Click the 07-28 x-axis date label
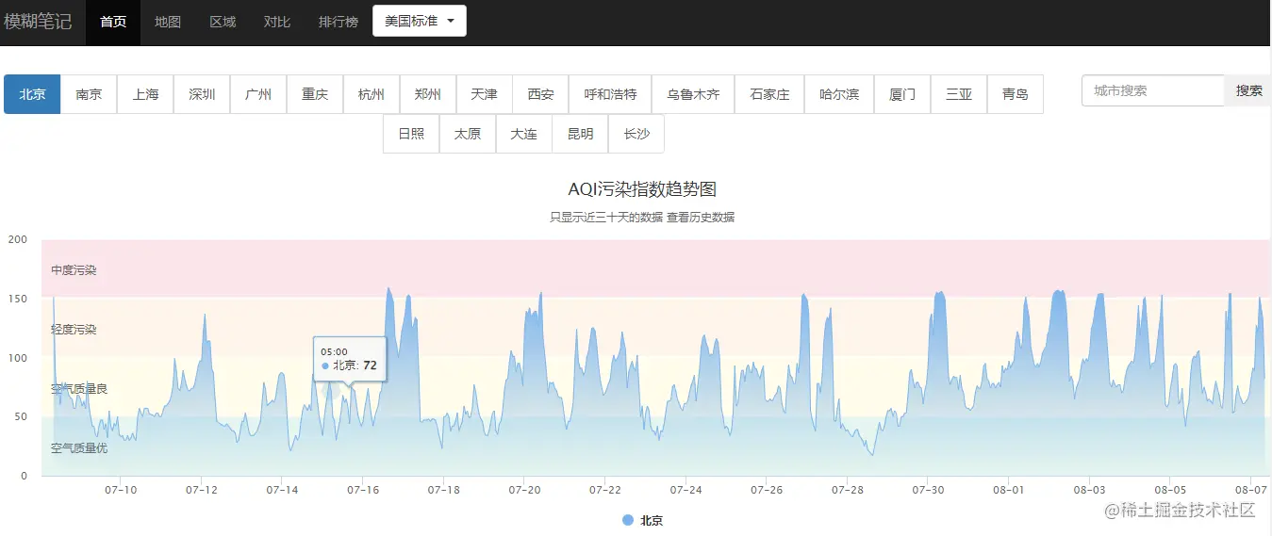1272x536 pixels. point(848,490)
